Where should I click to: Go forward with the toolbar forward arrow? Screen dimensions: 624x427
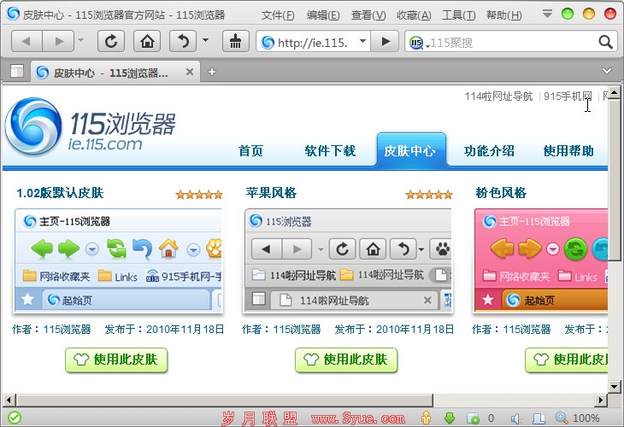point(58,41)
